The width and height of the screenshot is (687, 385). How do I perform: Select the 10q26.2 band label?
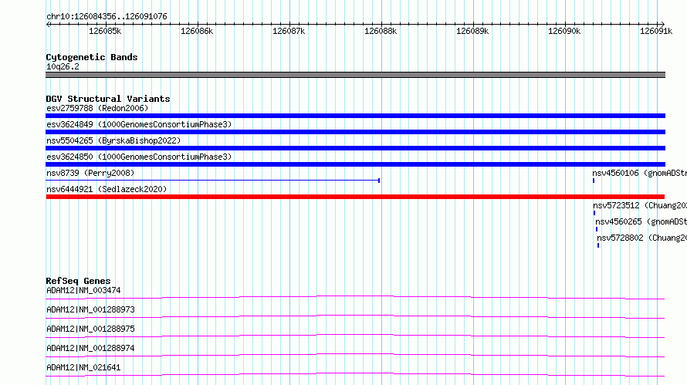point(63,66)
